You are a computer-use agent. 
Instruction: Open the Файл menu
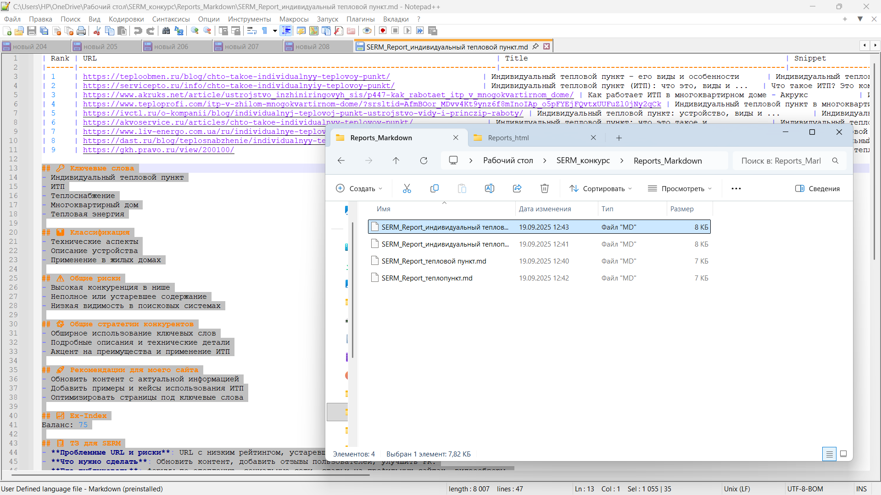pos(12,19)
